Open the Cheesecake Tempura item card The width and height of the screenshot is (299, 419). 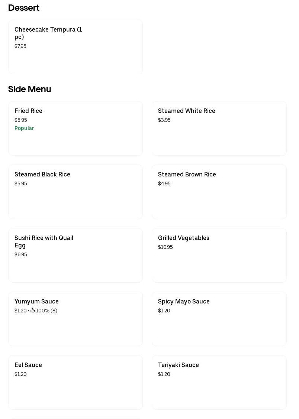click(x=75, y=47)
